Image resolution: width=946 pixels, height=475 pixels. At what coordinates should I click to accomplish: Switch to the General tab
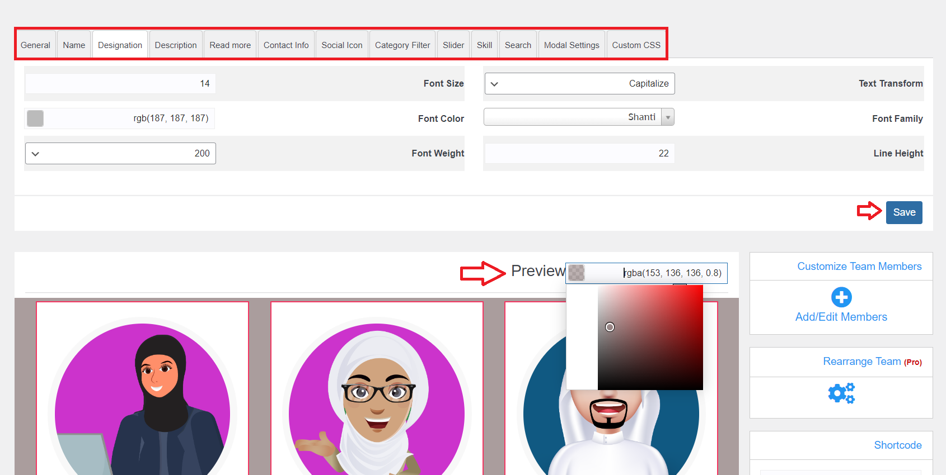[35, 45]
